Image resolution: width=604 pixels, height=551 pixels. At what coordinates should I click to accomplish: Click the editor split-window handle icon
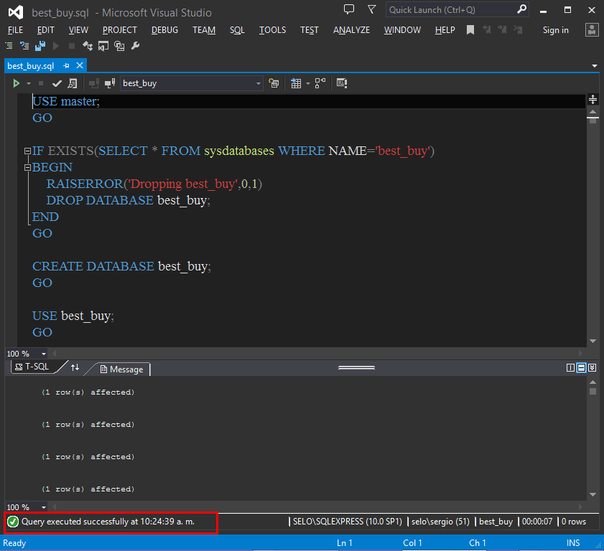tap(593, 99)
